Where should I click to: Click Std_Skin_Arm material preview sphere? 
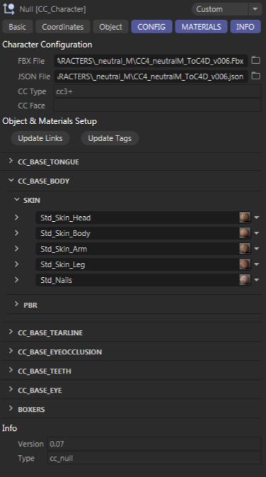245,249
